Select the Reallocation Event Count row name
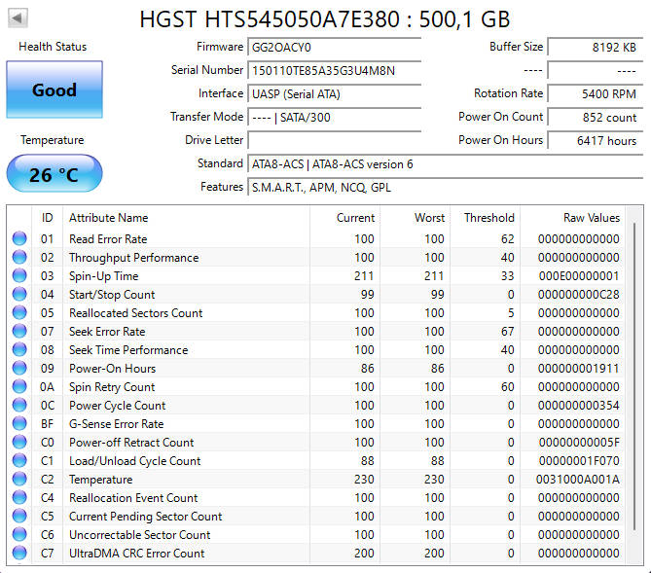 click(133, 498)
